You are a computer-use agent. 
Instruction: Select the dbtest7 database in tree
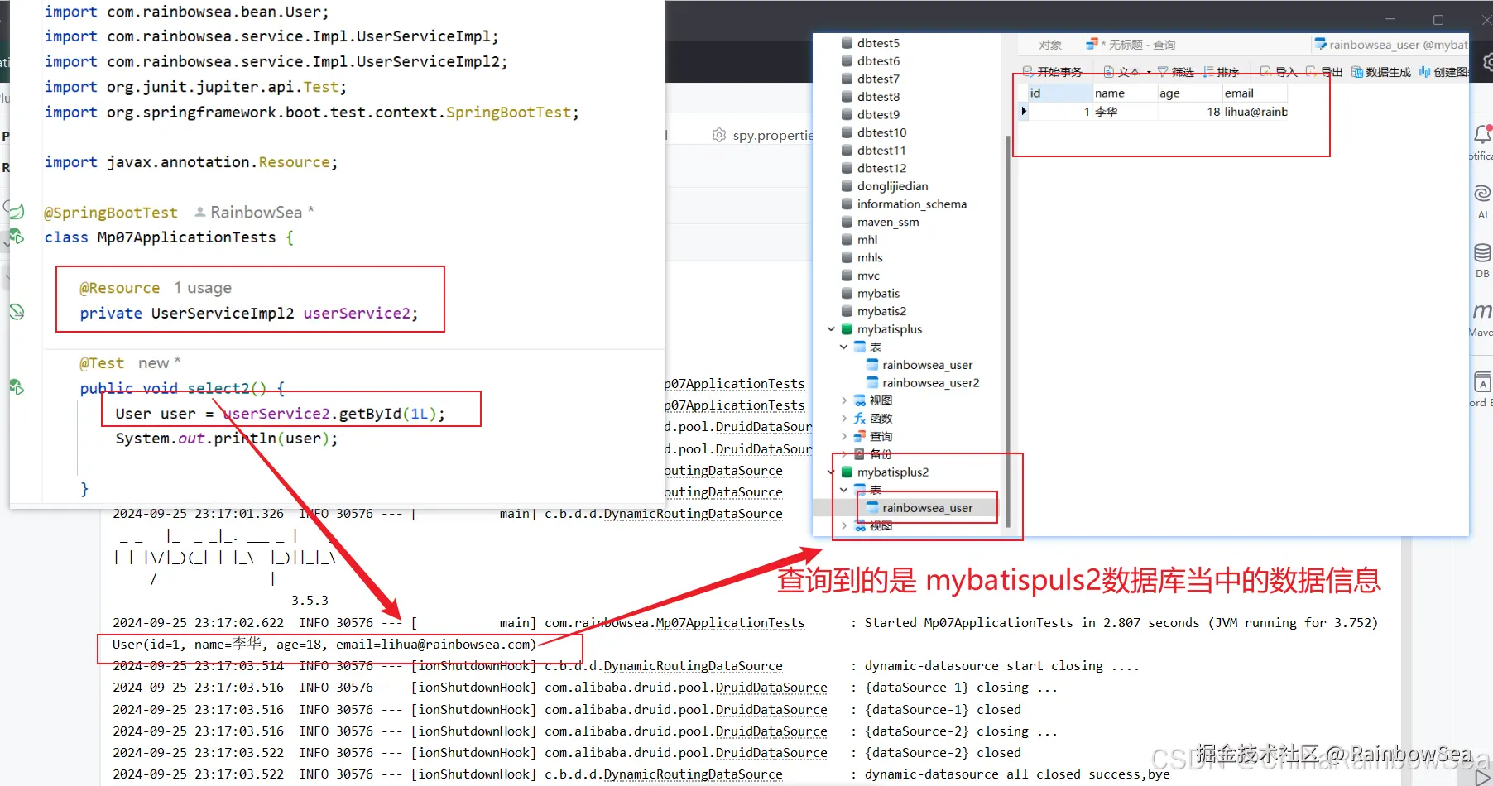coord(878,79)
